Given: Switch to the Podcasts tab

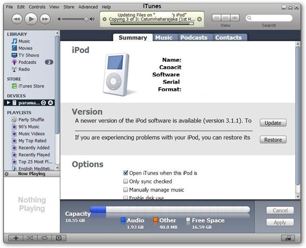Looking at the screenshot, I should tap(194, 37).
